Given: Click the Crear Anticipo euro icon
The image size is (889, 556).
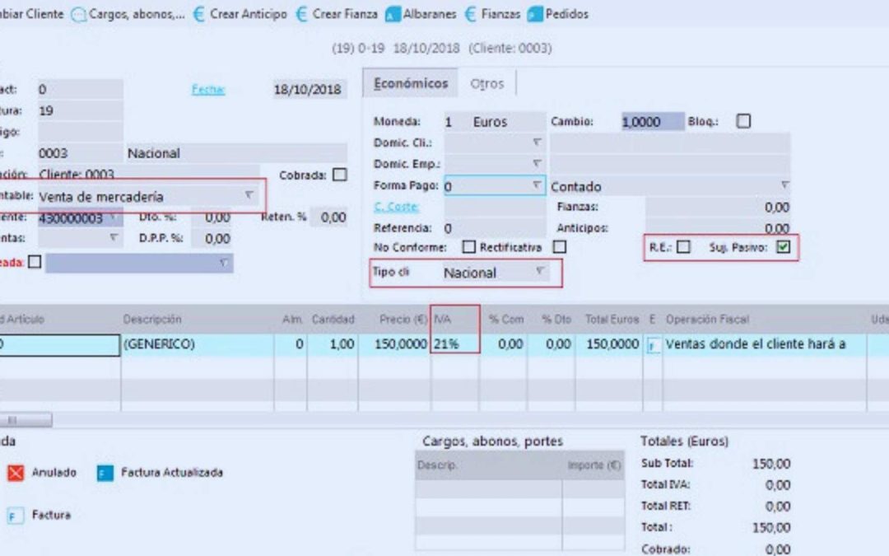Looking at the screenshot, I should pos(198,14).
